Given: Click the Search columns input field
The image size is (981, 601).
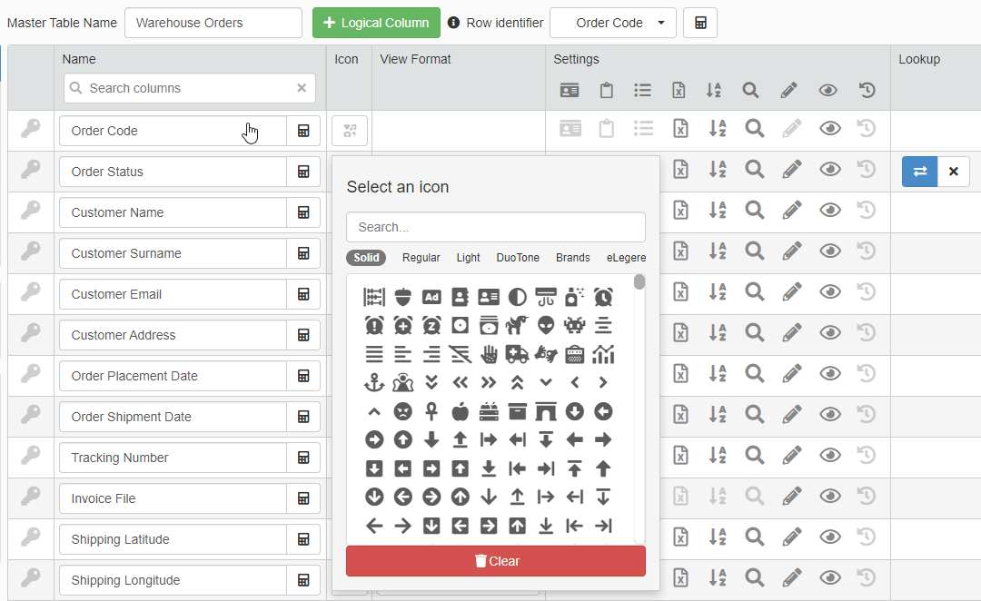Looking at the screenshot, I should (189, 88).
